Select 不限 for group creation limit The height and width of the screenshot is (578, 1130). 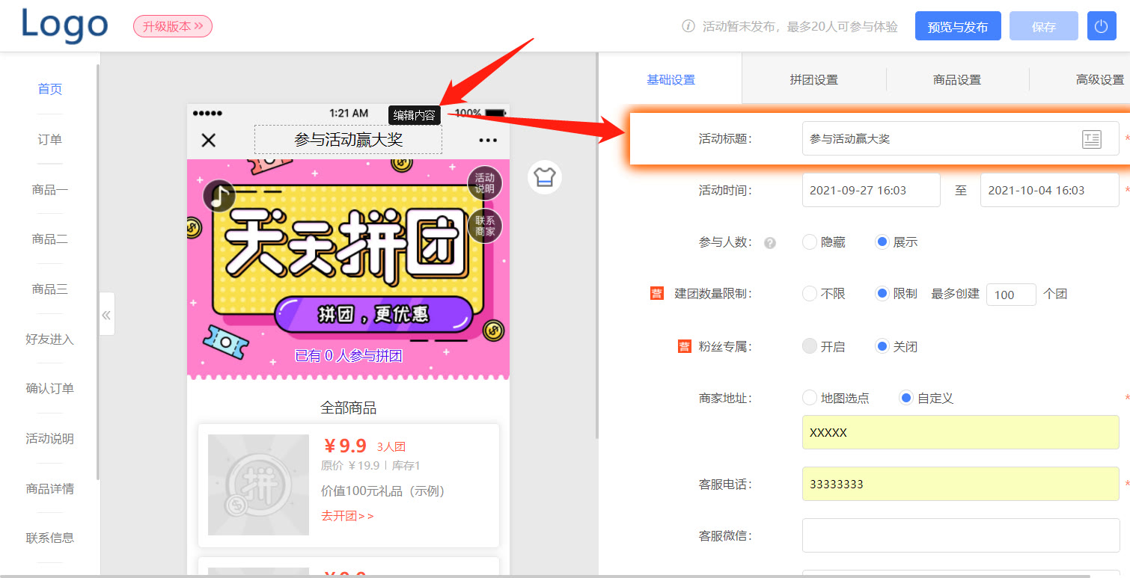tap(809, 294)
